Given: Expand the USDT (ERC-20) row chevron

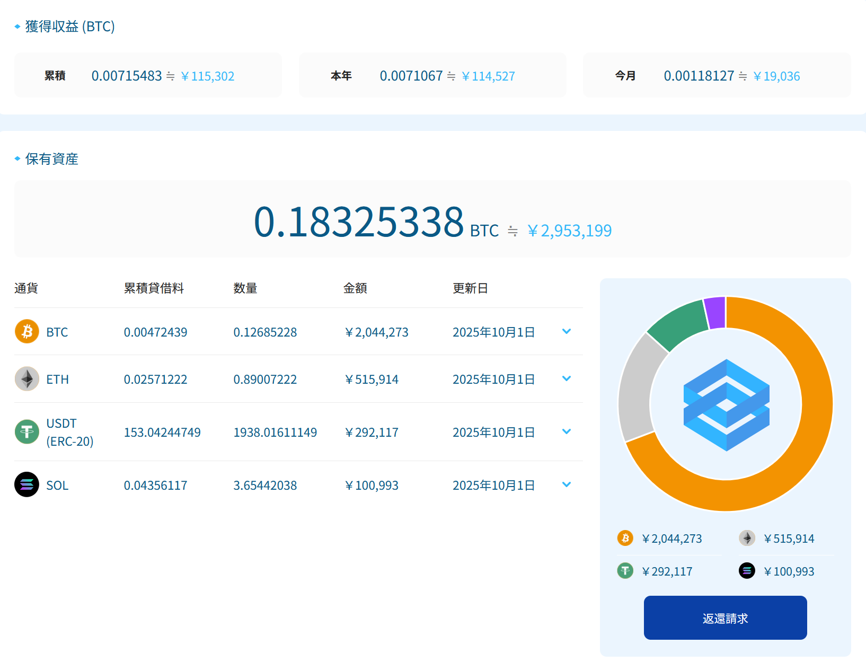Looking at the screenshot, I should click(567, 432).
